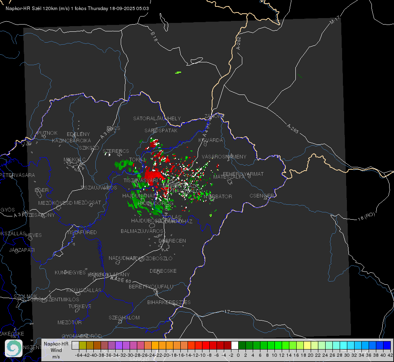Click the Napkor-HR Wind m/s legend title
The width and height of the screenshot is (394, 362).
pos(56,350)
